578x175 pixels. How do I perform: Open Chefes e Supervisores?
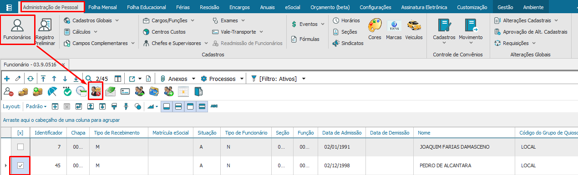(172, 43)
